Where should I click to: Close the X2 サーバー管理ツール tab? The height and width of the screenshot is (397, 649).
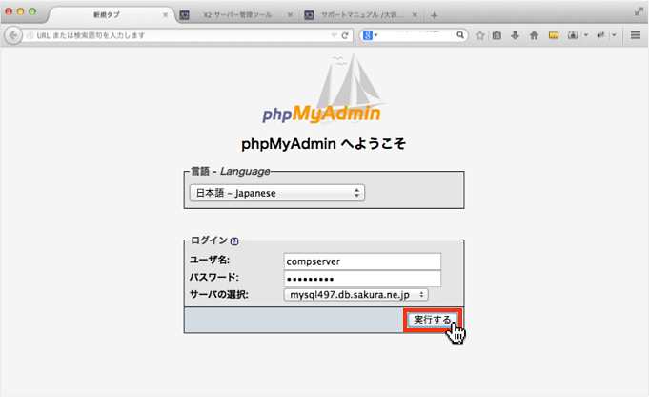point(290,15)
